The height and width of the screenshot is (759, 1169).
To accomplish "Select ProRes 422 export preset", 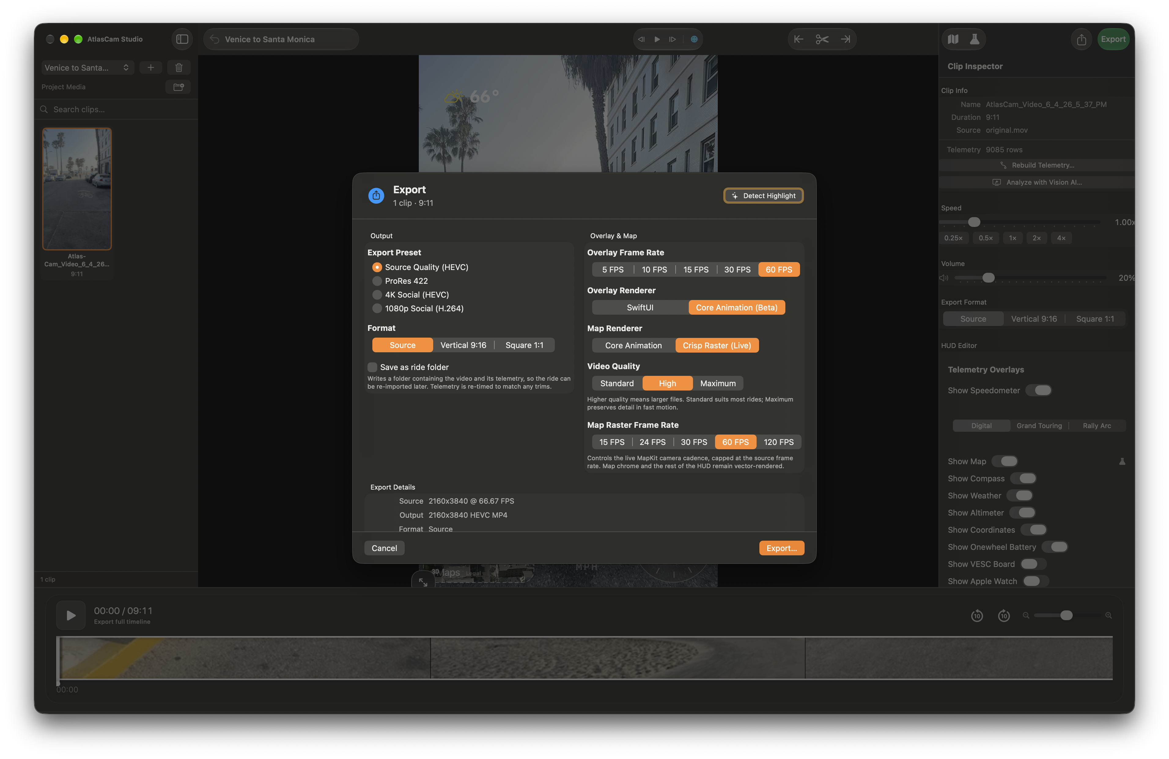I will click(400, 281).
